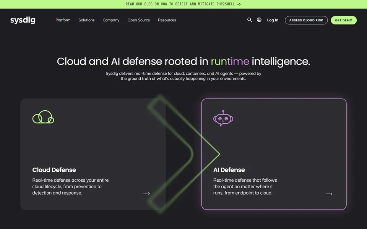Click the Assess Cloud Risk button
The image size is (367, 229).
tap(306, 20)
